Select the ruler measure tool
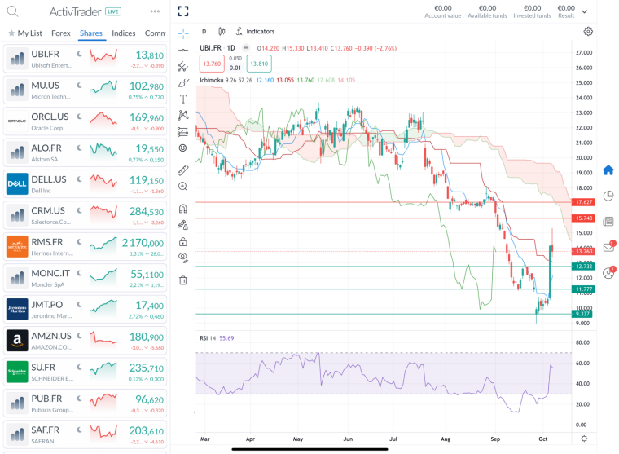This screenshot has height=454, width=619. coord(183,170)
